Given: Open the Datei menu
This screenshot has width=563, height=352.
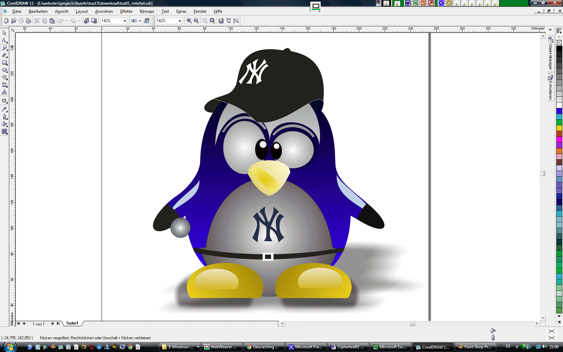Looking at the screenshot, I should point(17,11).
